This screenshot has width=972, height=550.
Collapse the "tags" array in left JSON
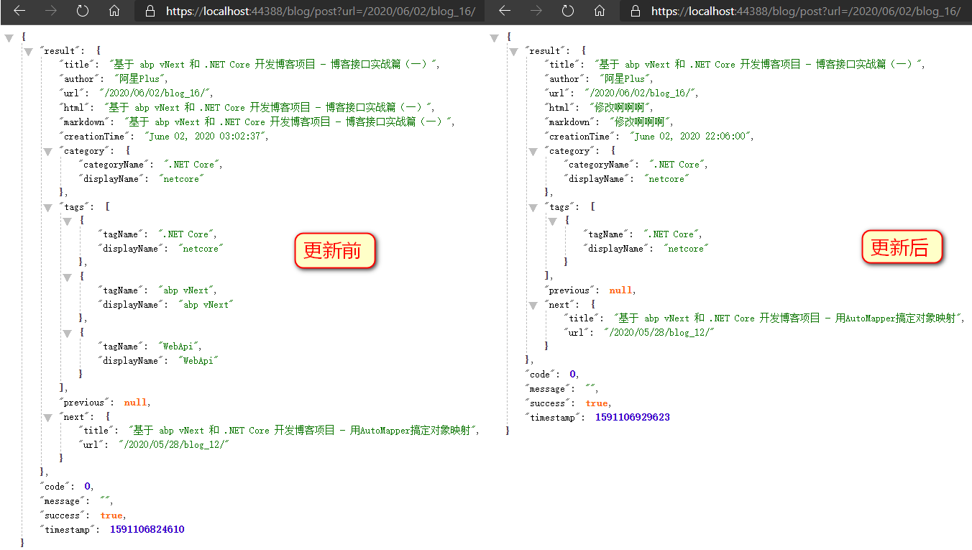pyautogui.click(x=47, y=208)
